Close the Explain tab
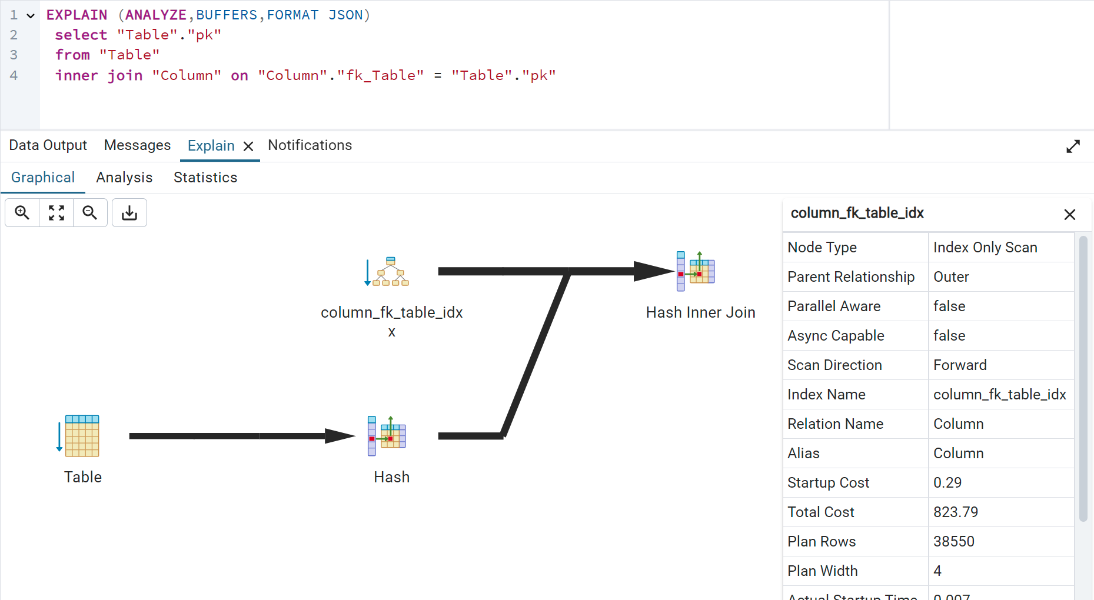 (x=248, y=146)
